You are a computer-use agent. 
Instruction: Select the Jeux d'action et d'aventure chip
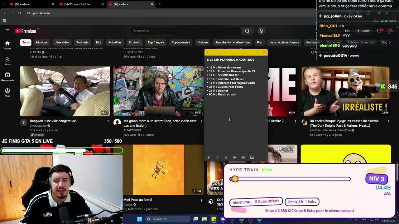(x=232, y=42)
